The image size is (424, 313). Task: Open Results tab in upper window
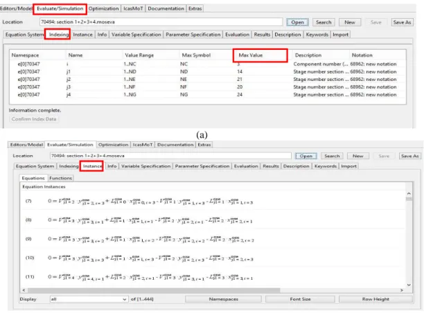tap(262, 35)
